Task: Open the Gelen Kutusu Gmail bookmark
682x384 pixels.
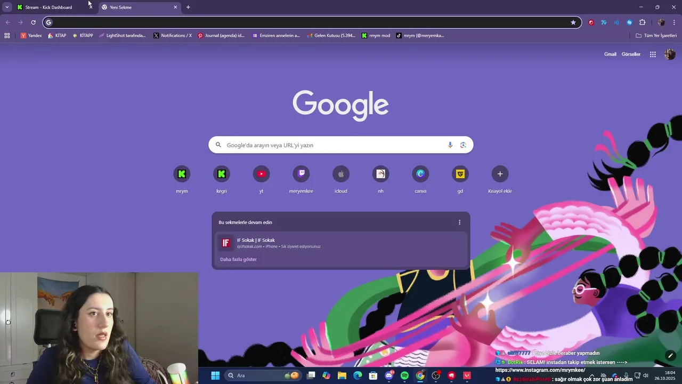Action: click(x=331, y=36)
